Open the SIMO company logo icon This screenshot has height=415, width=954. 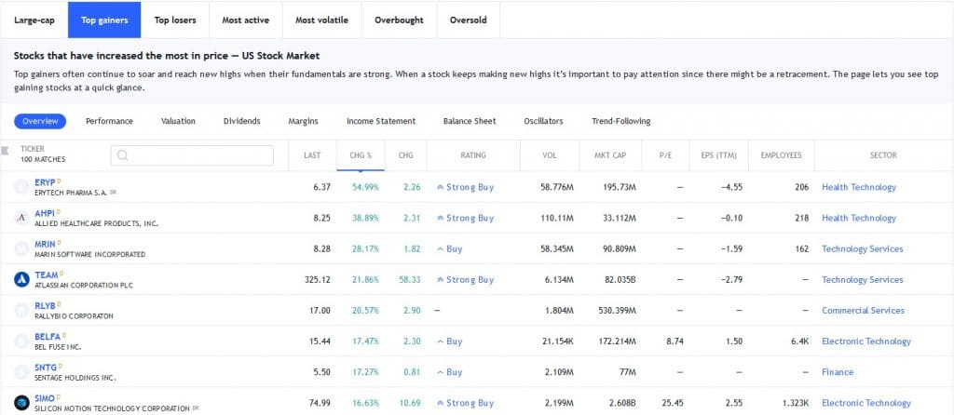[22, 403]
